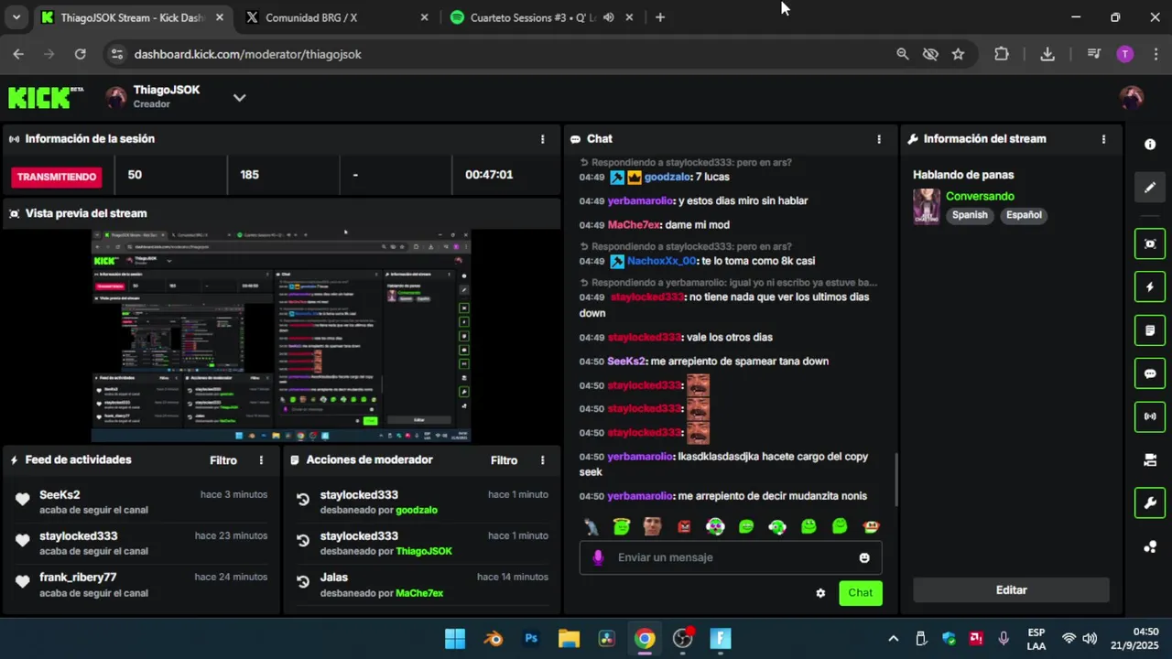Click the stream category thumbnail image
The image size is (1172, 659).
coord(927,206)
